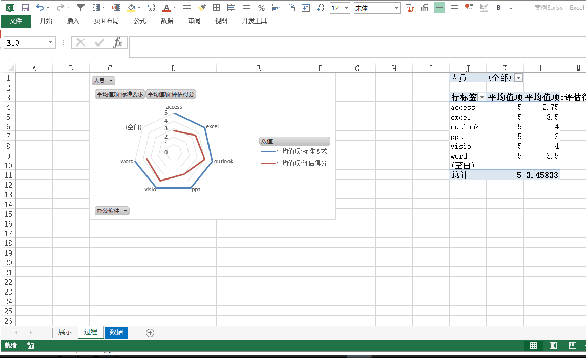Image resolution: width=586 pixels, height=358 pixels.
Task: Open the 公式 ribbon tab
Action: point(140,21)
